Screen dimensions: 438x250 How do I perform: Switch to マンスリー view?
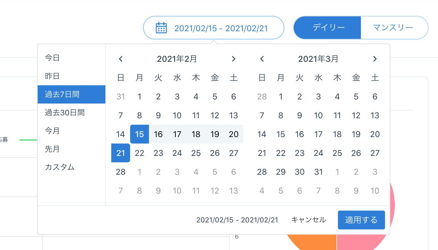coord(393,28)
